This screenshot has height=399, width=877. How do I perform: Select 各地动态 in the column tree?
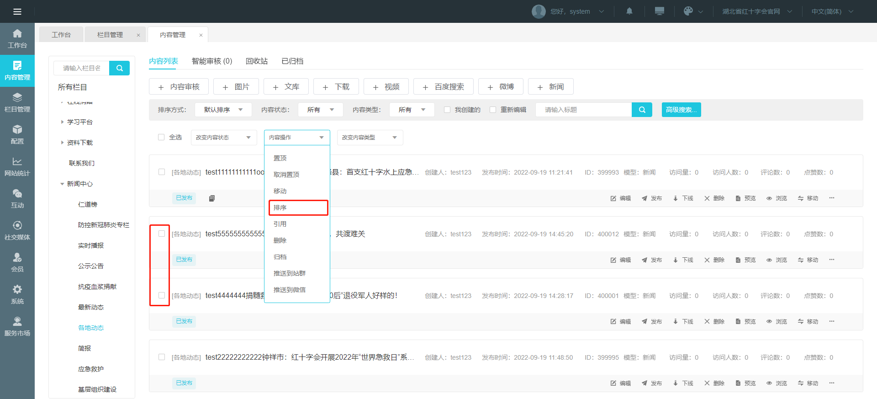(x=91, y=328)
